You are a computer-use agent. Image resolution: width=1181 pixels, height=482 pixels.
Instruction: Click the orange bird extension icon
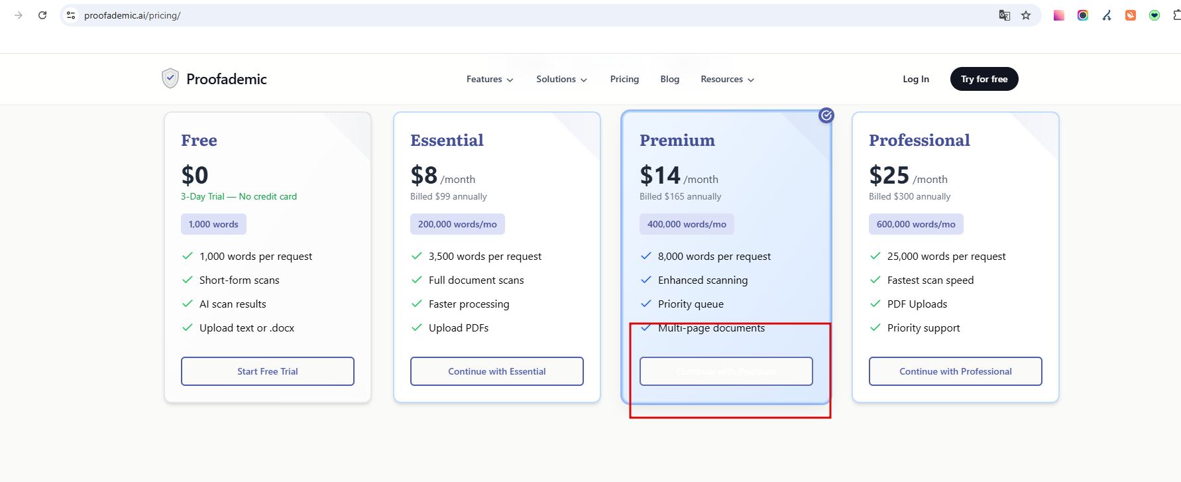[x=1131, y=15]
